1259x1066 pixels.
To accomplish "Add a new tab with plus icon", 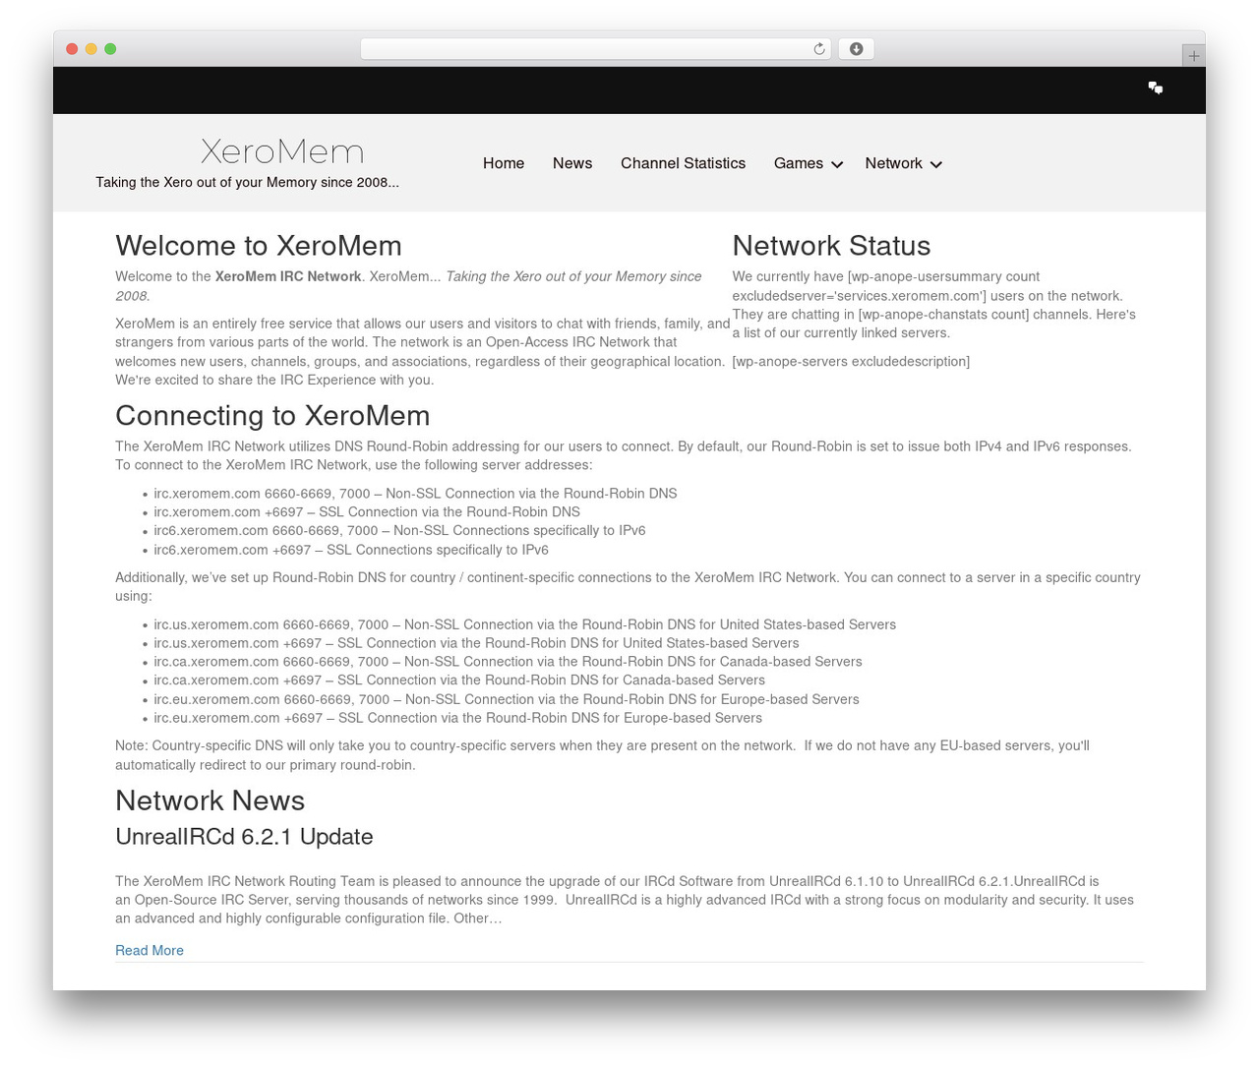I will (x=1193, y=56).
